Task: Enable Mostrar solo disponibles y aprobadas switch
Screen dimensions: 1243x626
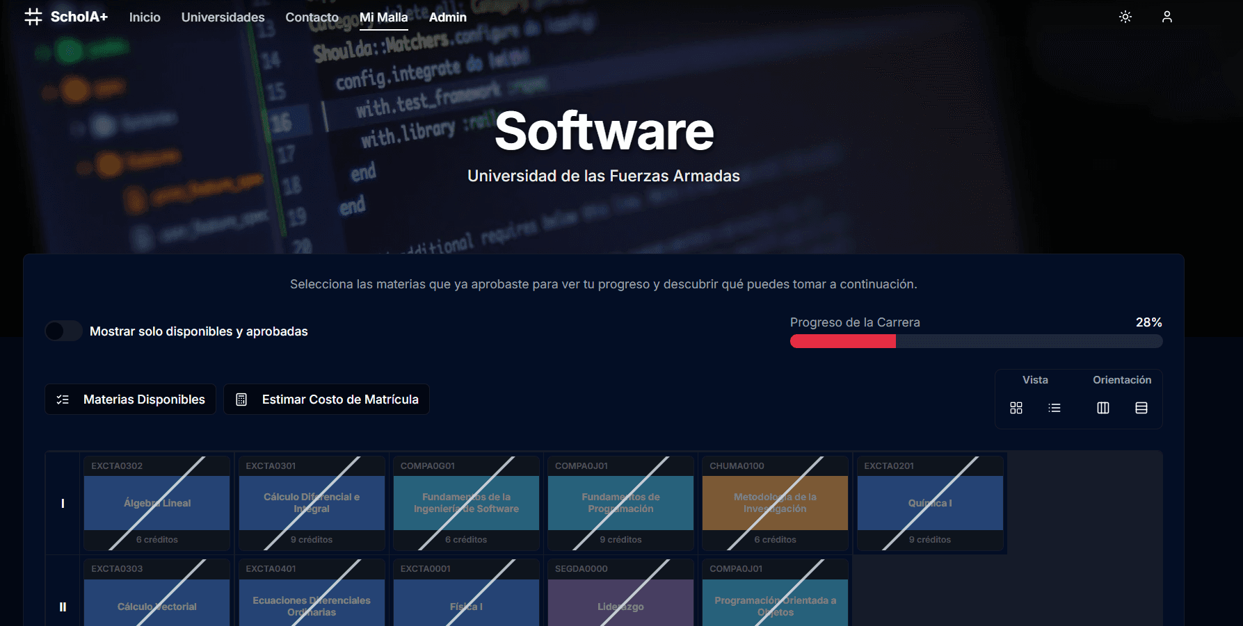Action: (64, 331)
